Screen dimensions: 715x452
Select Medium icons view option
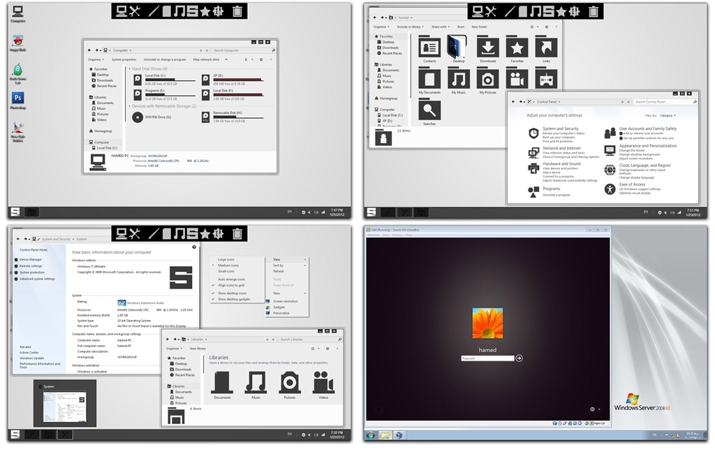228,265
